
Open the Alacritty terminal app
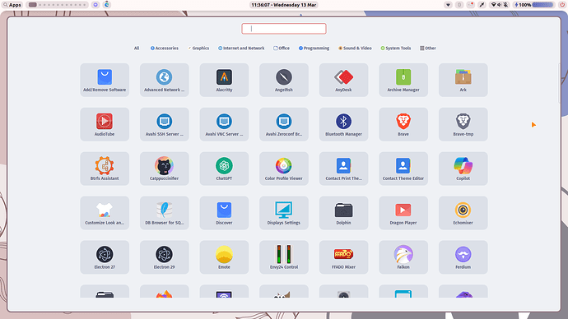tap(224, 80)
